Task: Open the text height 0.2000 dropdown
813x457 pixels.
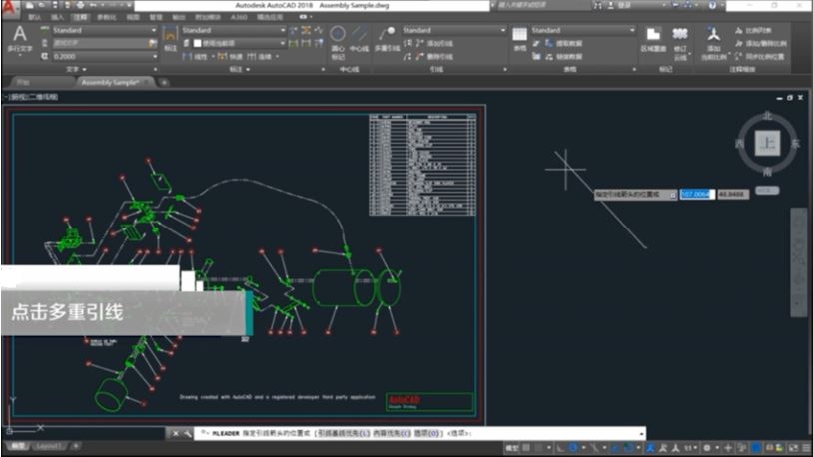Action: [104, 56]
